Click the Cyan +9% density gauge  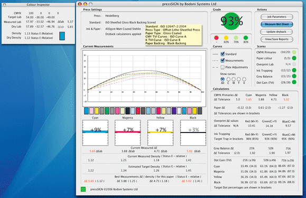point(95,133)
